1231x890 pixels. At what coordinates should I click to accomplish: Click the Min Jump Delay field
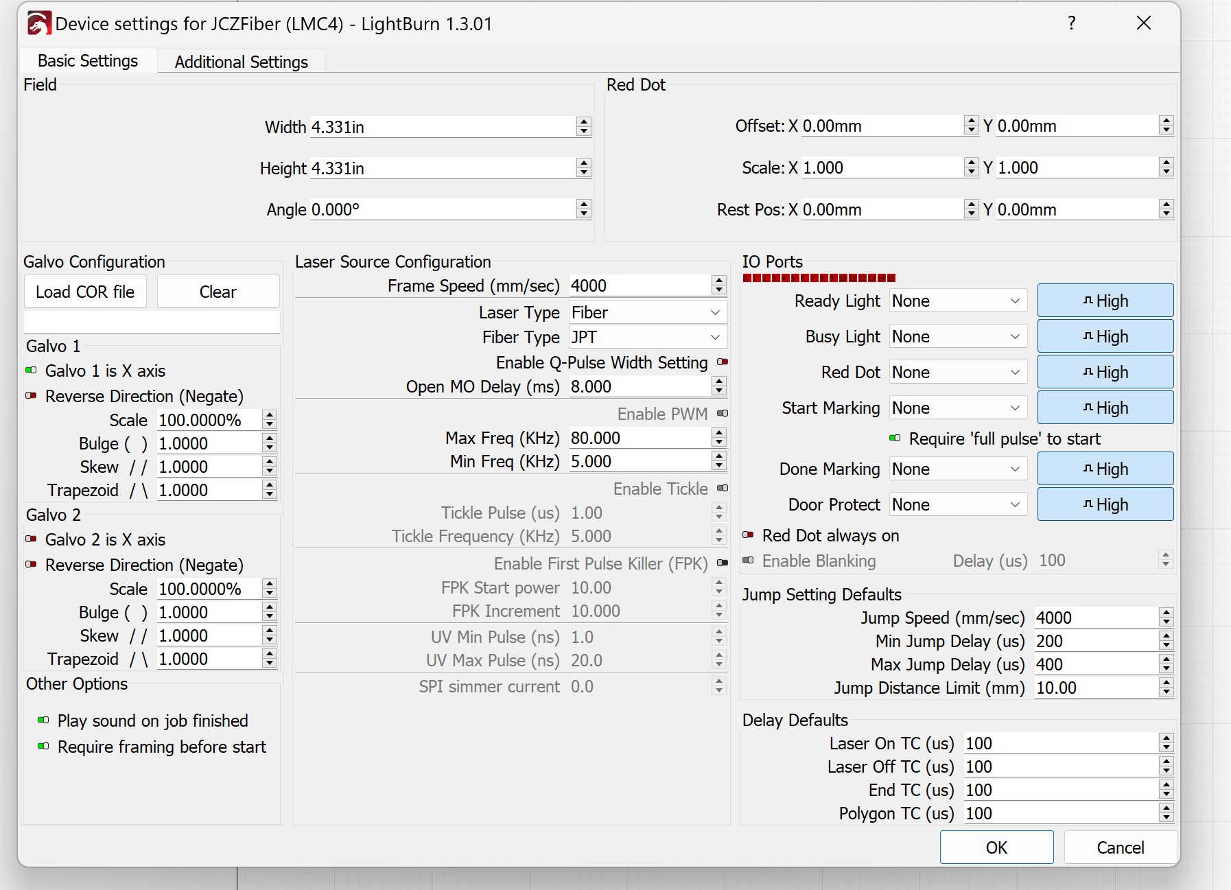1096,641
